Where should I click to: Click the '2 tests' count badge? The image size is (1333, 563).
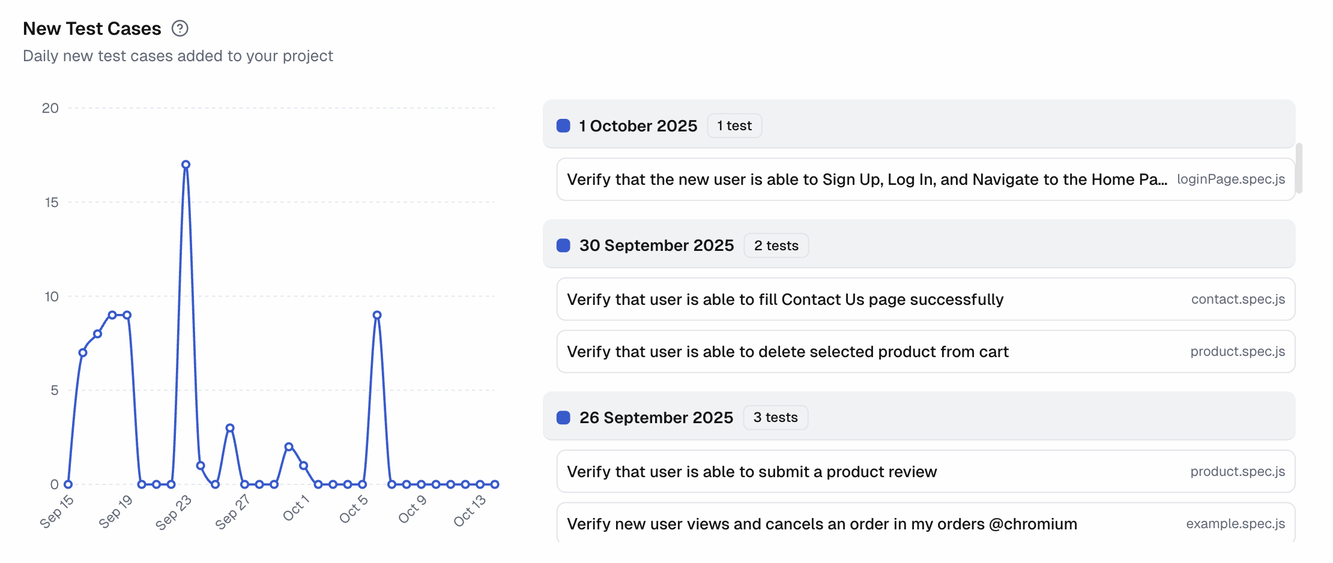click(x=776, y=245)
